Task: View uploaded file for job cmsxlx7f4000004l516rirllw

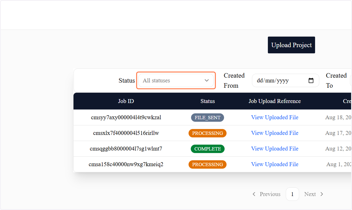Action: [275, 133]
